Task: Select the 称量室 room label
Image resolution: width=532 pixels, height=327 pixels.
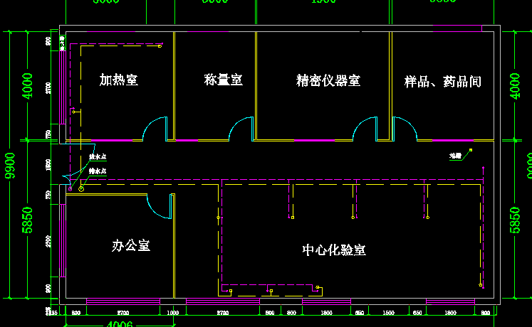Action: click(x=223, y=80)
